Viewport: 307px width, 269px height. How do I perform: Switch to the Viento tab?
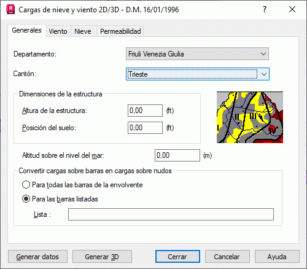click(x=58, y=31)
